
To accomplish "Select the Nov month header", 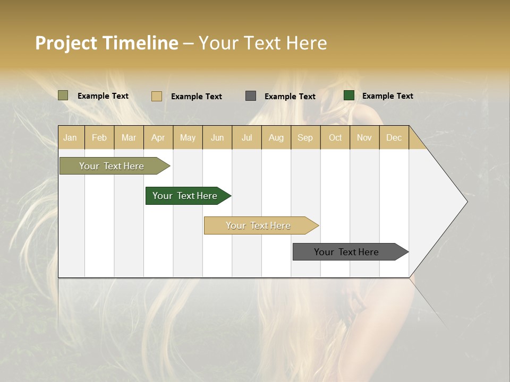I will (x=364, y=137).
